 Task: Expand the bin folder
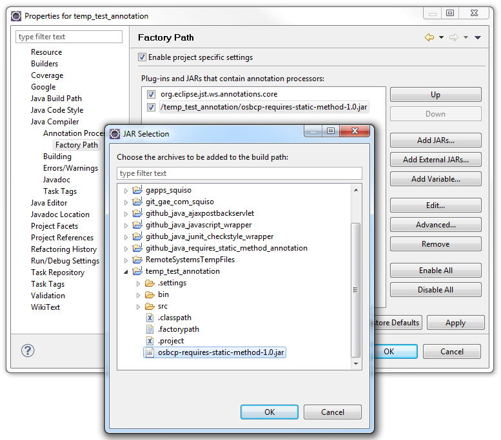tap(138, 294)
